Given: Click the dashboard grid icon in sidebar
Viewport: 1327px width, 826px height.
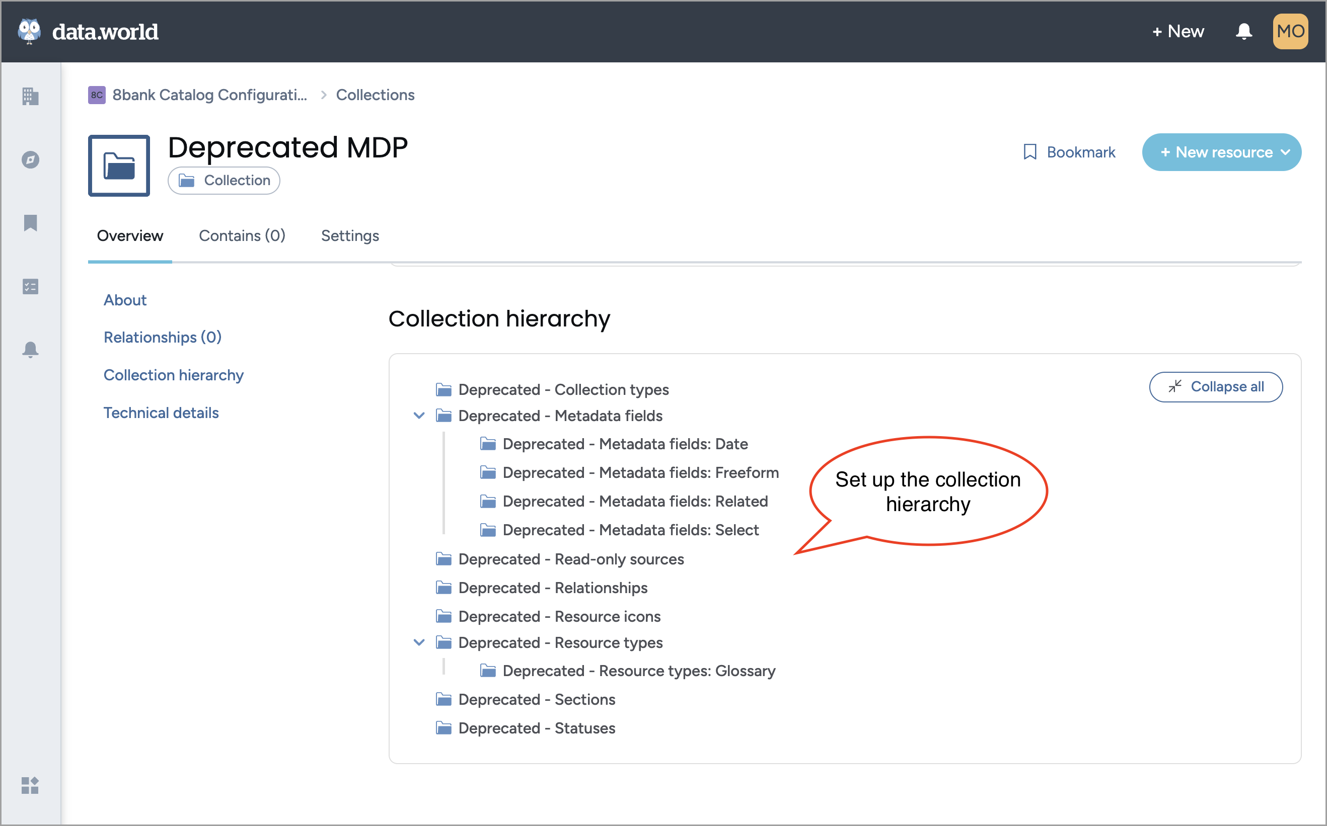Looking at the screenshot, I should pos(31,786).
